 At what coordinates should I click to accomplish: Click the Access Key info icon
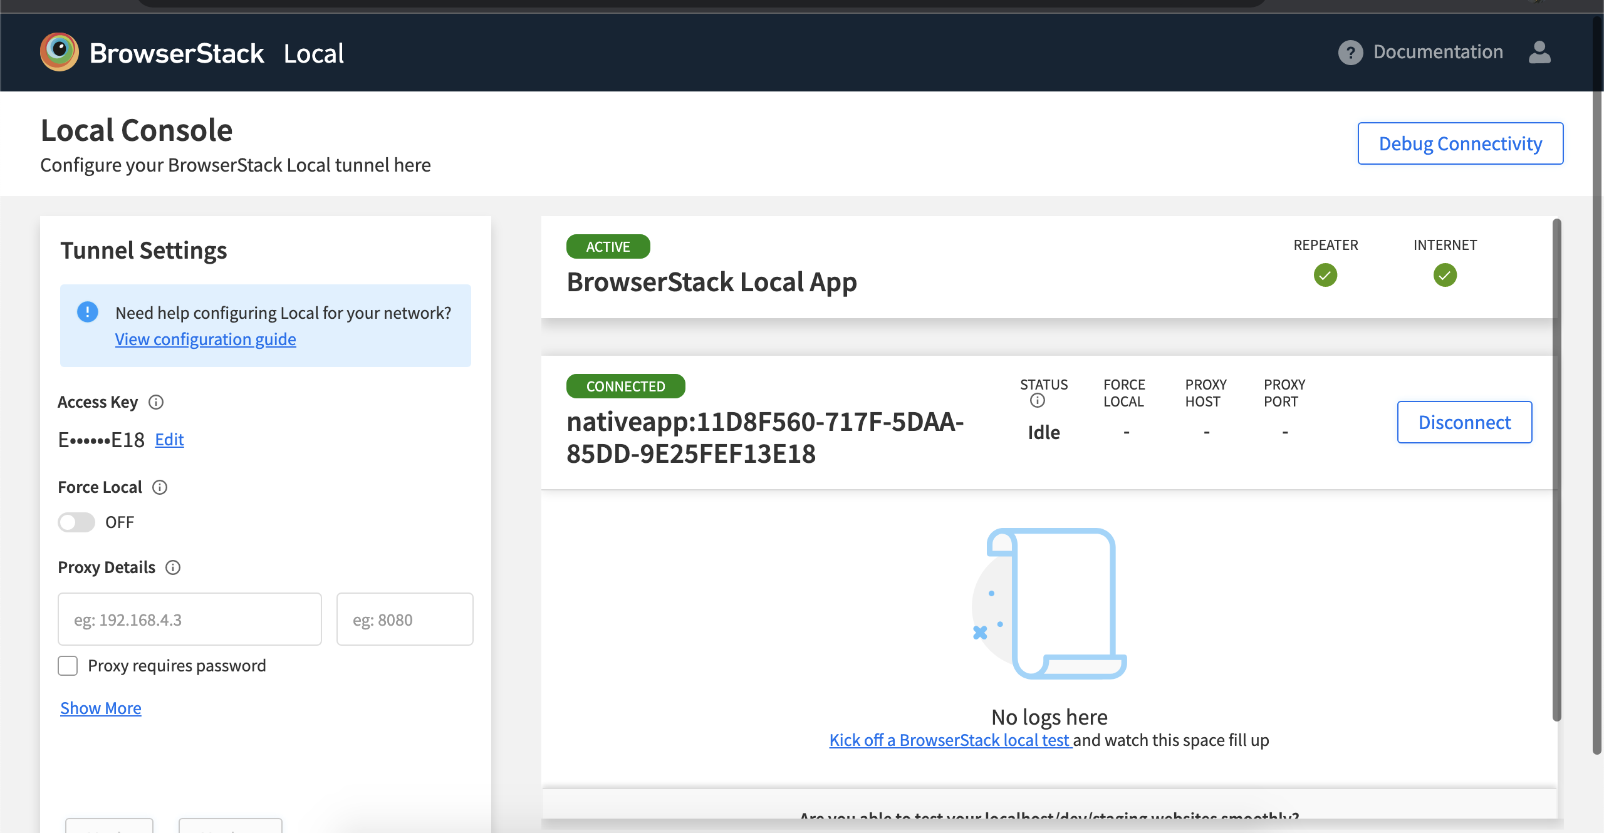[156, 402]
